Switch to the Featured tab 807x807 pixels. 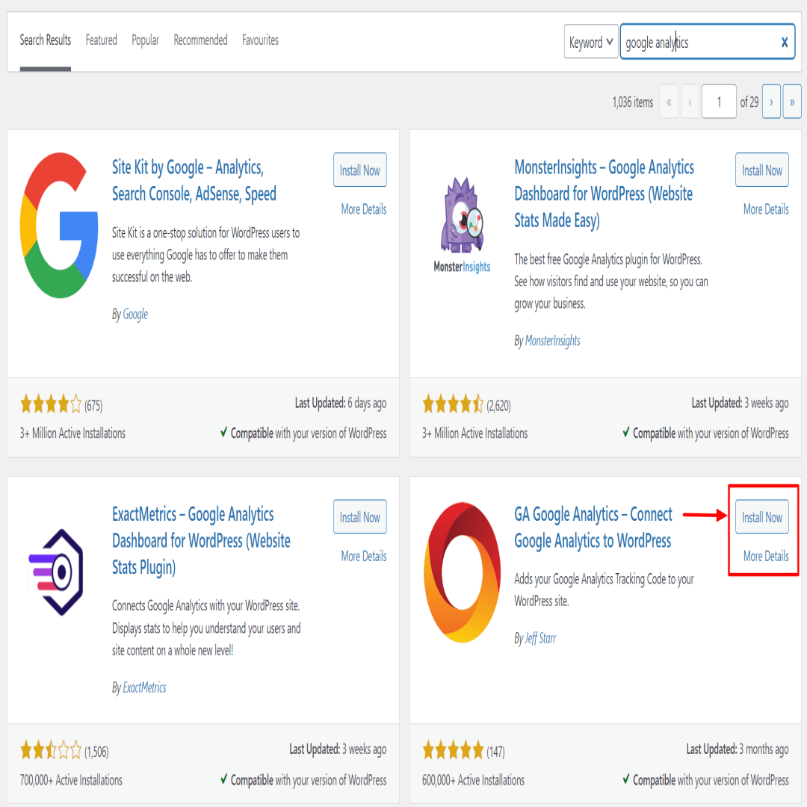click(101, 40)
